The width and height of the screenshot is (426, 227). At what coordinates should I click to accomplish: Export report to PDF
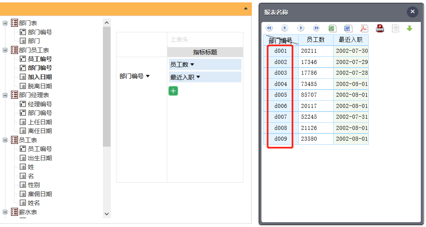[x=364, y=28]
